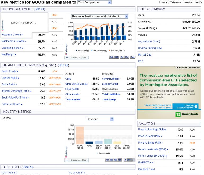The width and height of the screenshot is (204, 175).
Task: Click the EPS link in Stock Summary
Action: click(x=141, y=61)
